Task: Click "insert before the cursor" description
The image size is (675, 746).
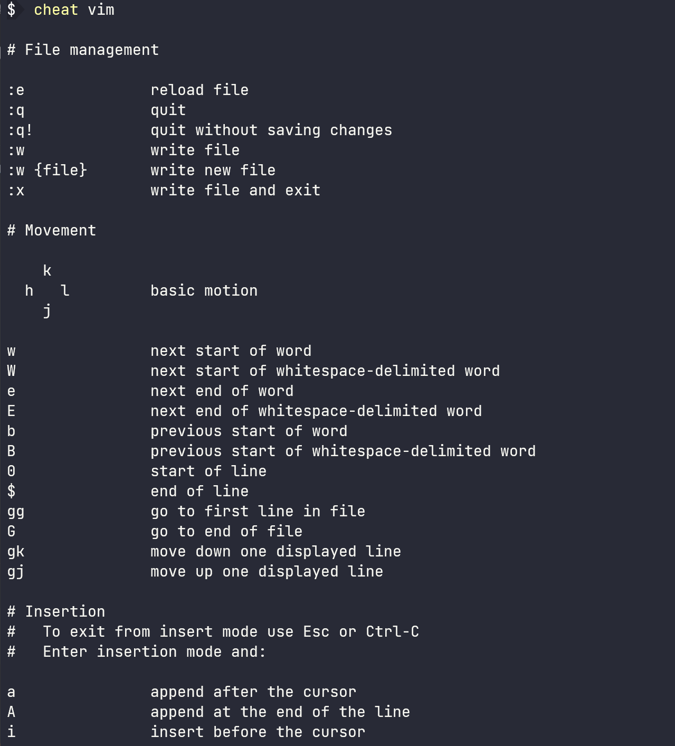Action: tap(258, 732)
